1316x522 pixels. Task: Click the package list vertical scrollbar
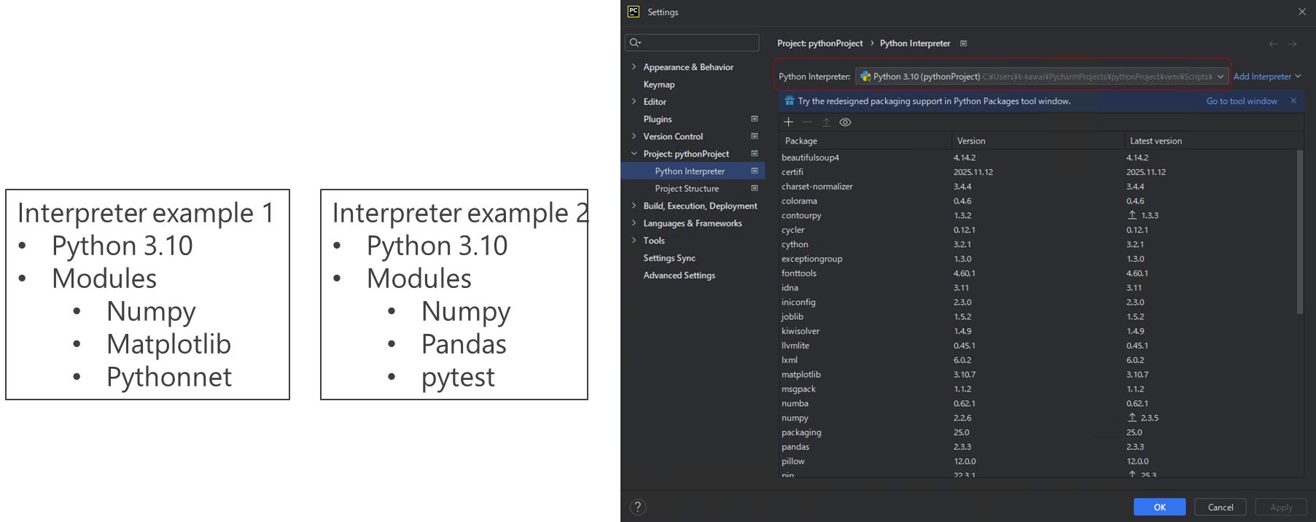(1299, 233)
